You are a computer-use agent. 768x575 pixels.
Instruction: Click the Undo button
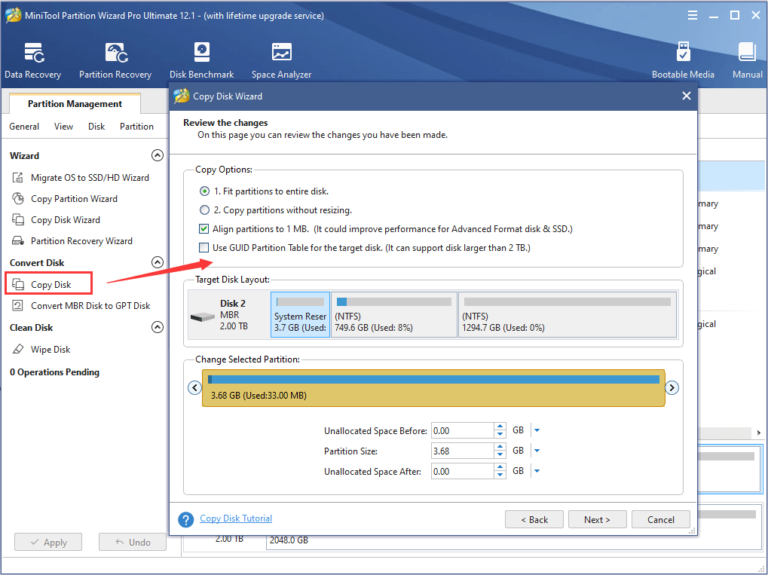pyautogui.click(x=133, y=542)
